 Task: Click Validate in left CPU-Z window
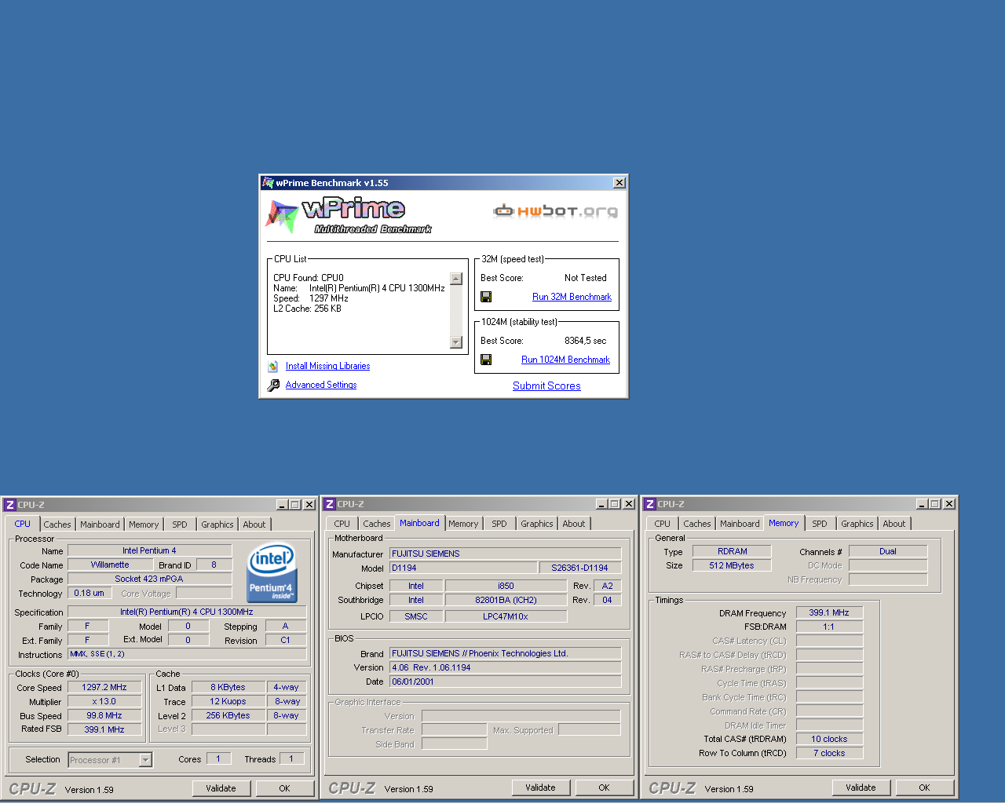[x=221, y=788]
